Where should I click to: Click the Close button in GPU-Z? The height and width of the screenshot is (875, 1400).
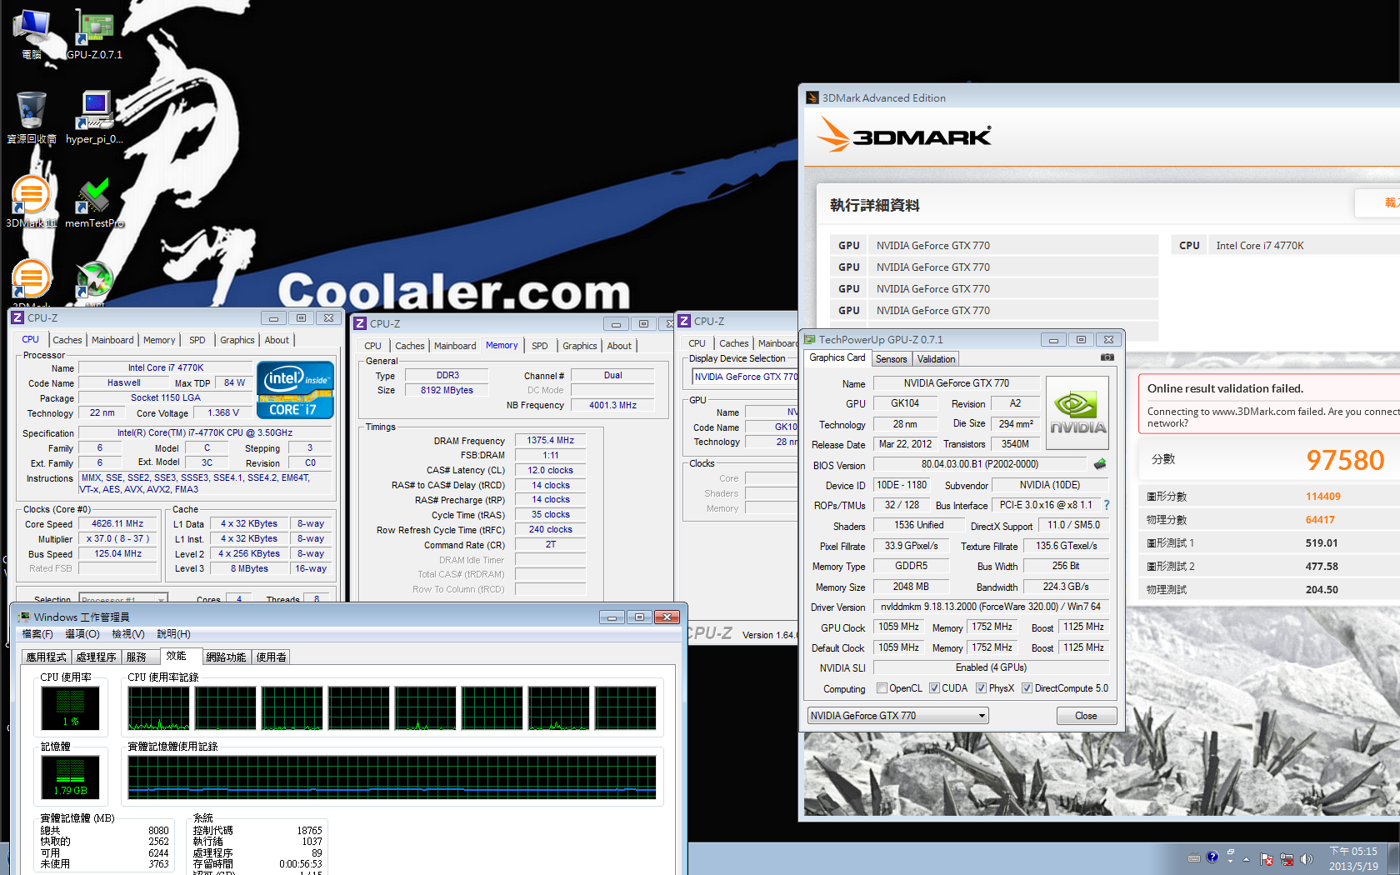pos(1086,716)
